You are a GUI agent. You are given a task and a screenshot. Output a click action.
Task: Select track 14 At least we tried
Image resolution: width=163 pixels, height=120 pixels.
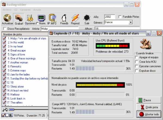17,90
